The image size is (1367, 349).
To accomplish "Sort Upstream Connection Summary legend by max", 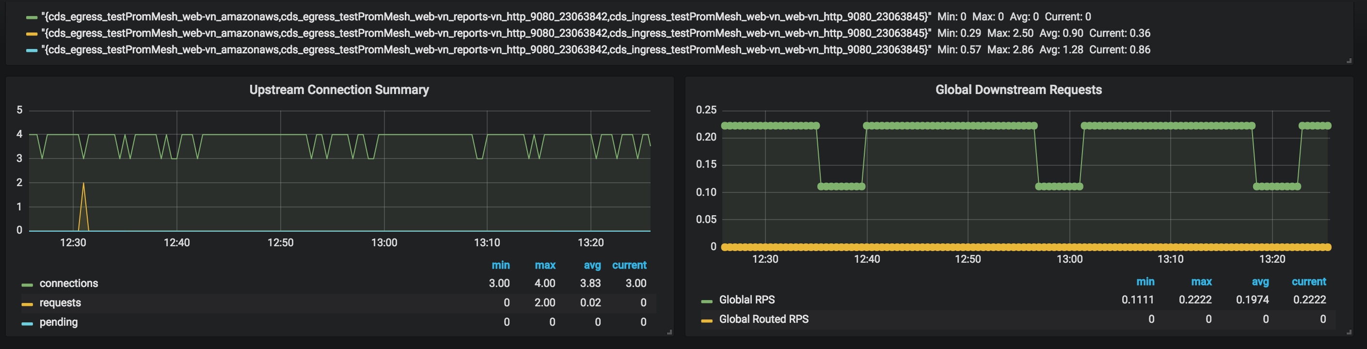I will pyautogui.click(x=545, y=265).
